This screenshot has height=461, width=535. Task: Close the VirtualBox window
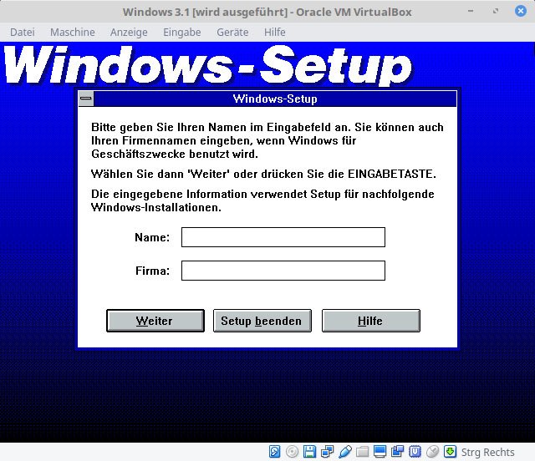(x=520, y=11)
